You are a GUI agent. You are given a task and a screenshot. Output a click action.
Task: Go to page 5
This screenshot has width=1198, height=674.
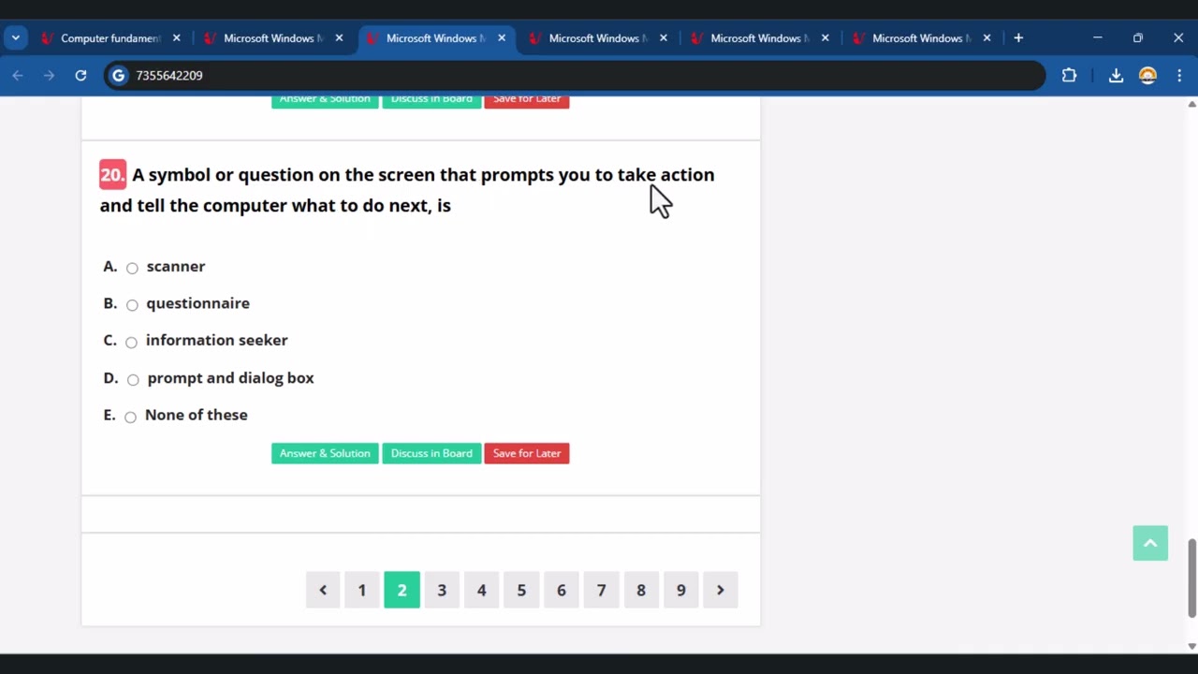click(521, 590)
